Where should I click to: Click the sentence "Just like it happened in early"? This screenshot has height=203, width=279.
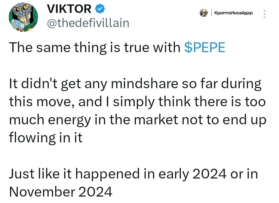pos(134,174)
